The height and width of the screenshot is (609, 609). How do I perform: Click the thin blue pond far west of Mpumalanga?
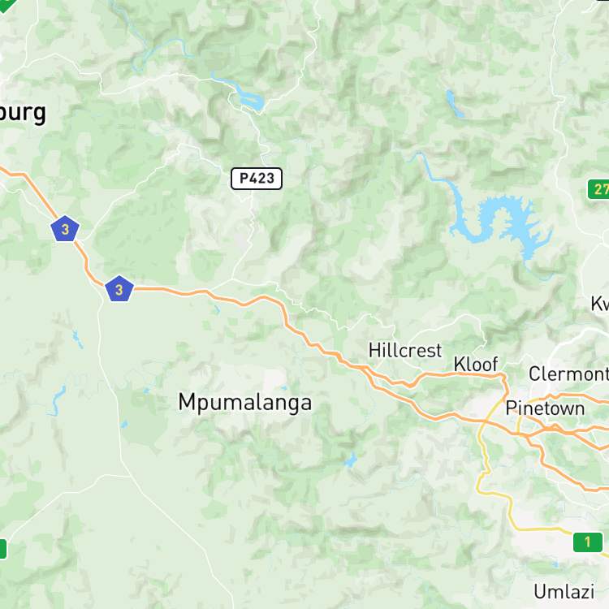[x=58, y=400]
